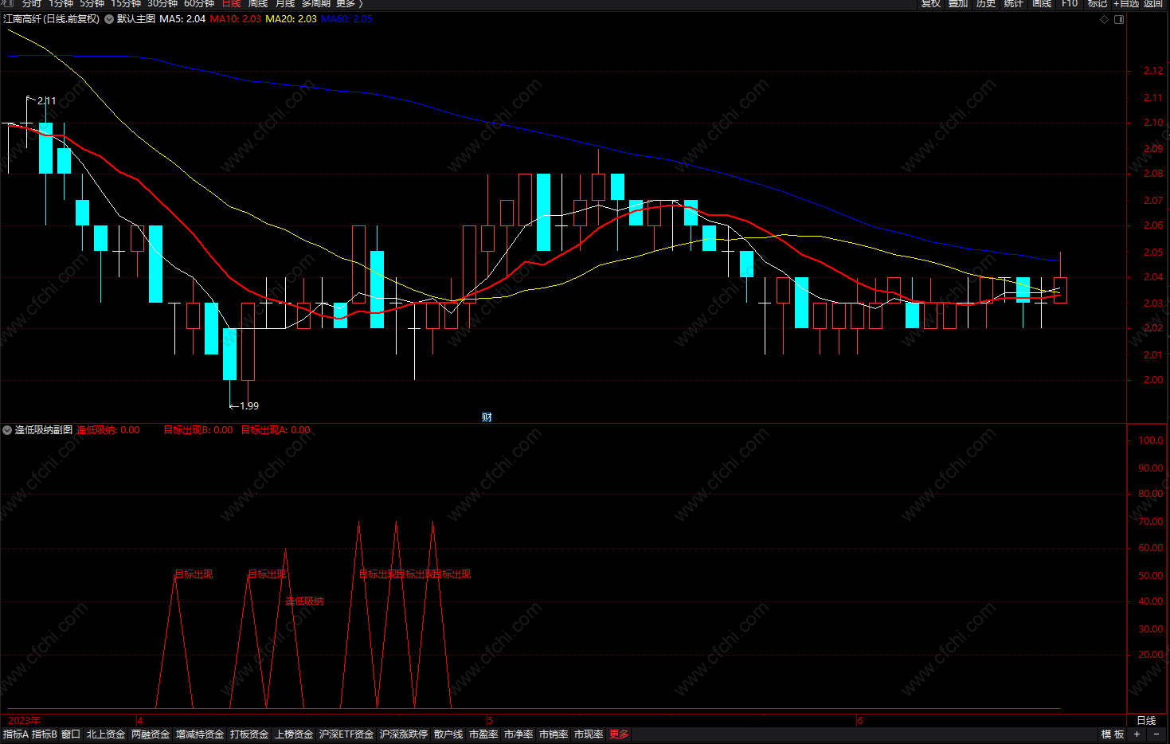Viewport: 1170px width, 744px height.
Task: Switch to 60分钟 period
Action: pyautogui.click(x=199, y=4)
